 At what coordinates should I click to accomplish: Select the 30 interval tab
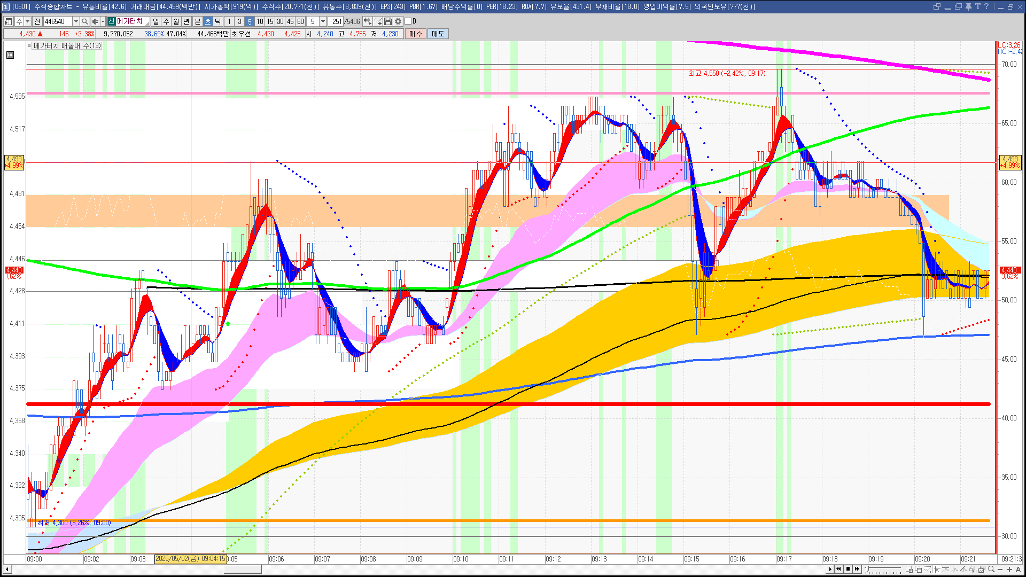point(280,21)
